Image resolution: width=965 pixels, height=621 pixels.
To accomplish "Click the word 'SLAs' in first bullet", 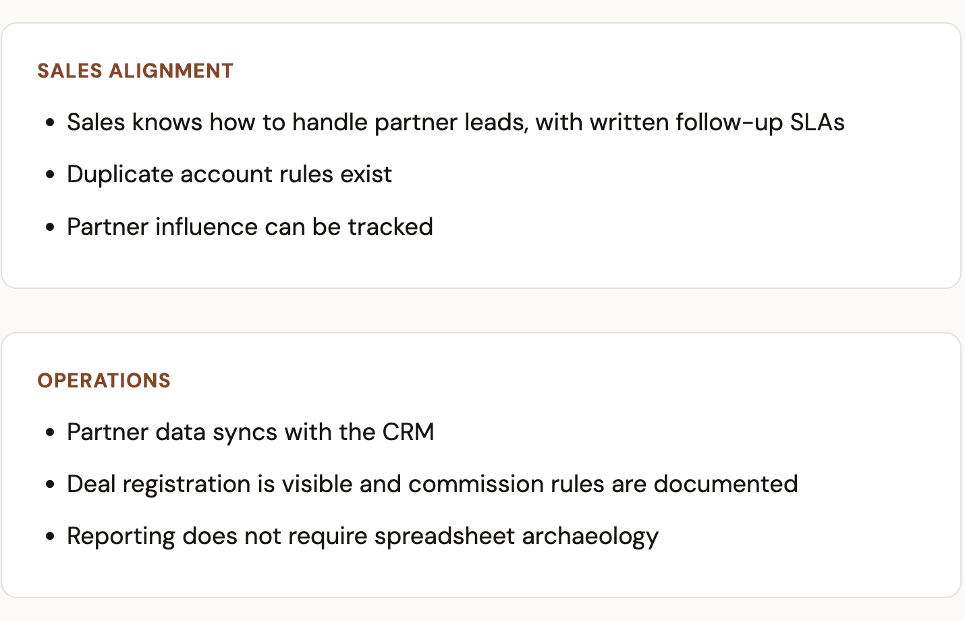I will pos(817,122).
